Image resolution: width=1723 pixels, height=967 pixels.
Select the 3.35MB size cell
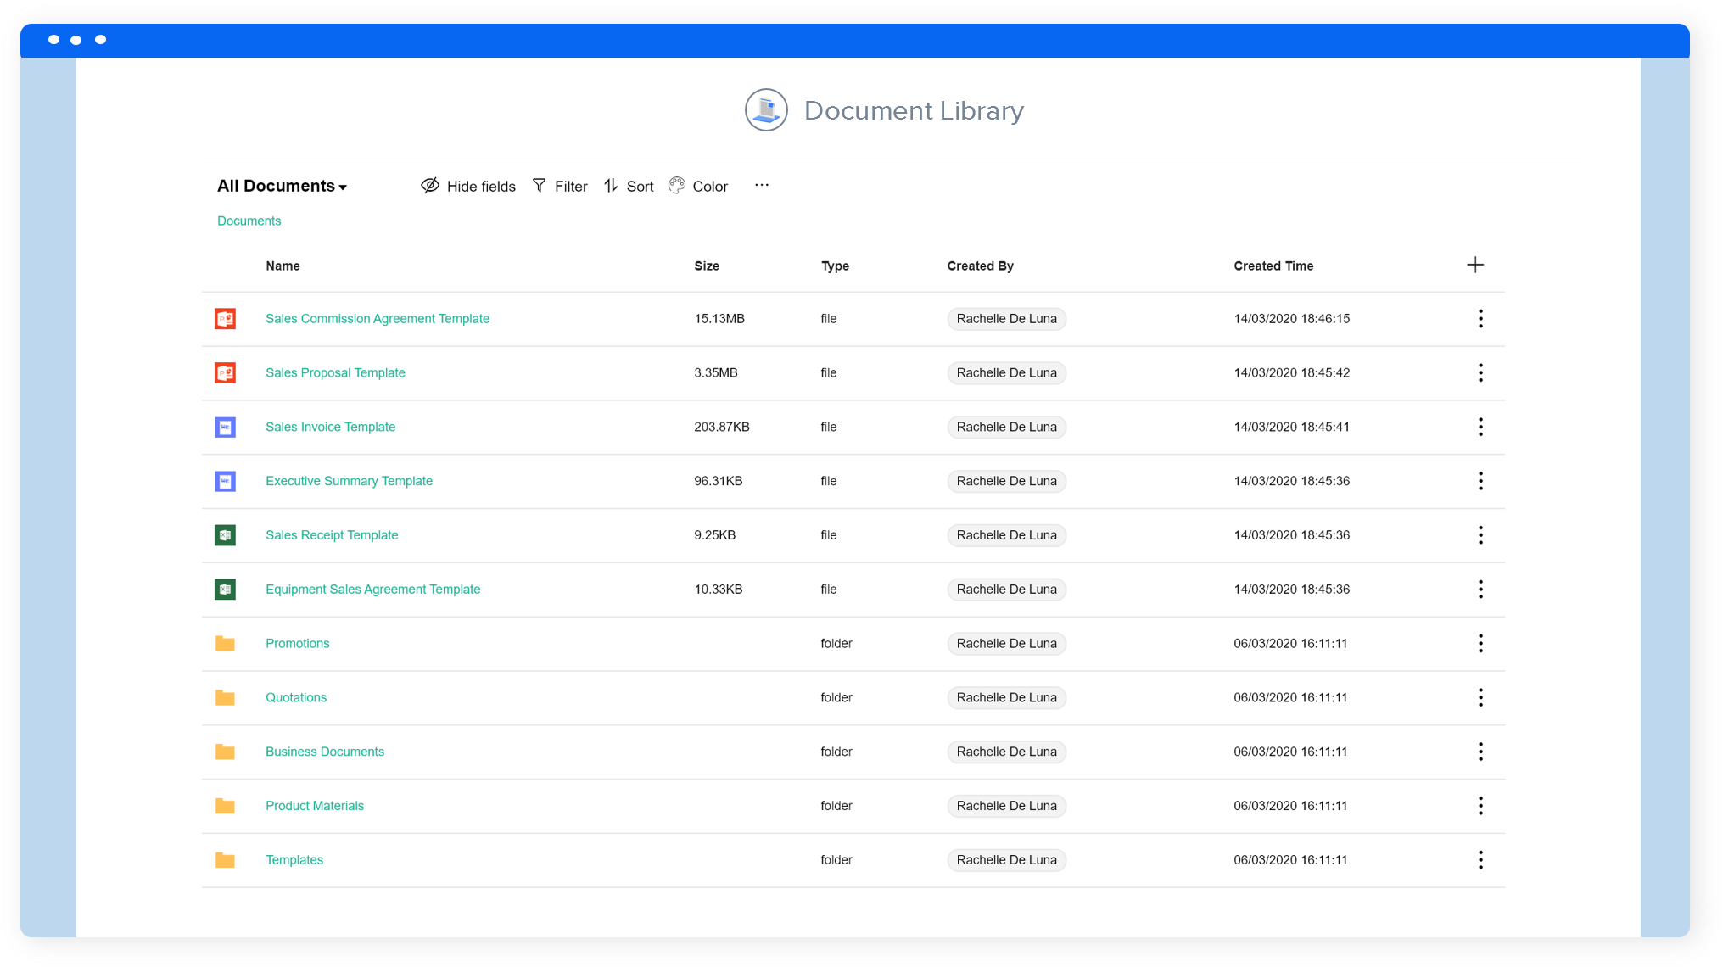coord(716,373)
